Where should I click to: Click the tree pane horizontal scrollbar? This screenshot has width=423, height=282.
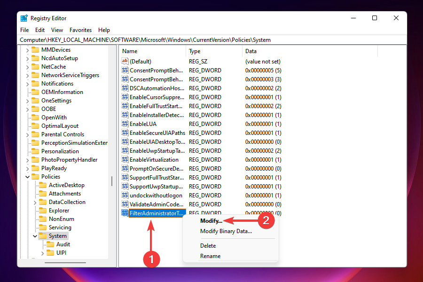65,262
